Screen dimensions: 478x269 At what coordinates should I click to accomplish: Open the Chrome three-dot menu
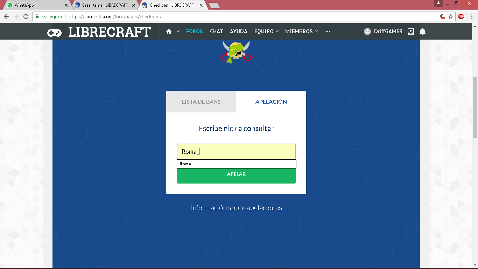click(x=472, y=16)
